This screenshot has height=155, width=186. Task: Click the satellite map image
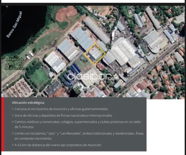pos(93,52)
